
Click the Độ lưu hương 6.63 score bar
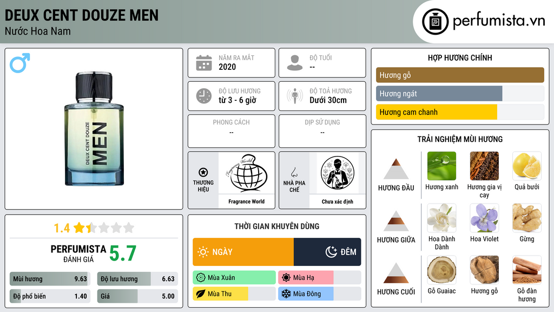[137, 279]
